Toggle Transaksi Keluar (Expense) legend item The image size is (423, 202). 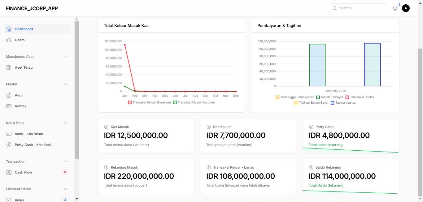(x=149, y=102)
